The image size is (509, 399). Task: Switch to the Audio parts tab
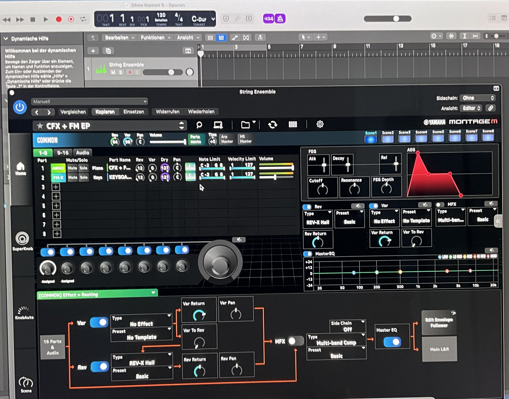pyautogui.click(x=83, y=153)
